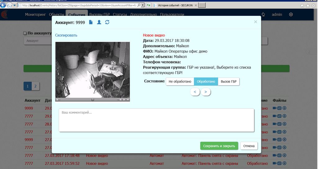Click download icon in first 9999 row
318x169 pixels.
click(x=284, y=108)
